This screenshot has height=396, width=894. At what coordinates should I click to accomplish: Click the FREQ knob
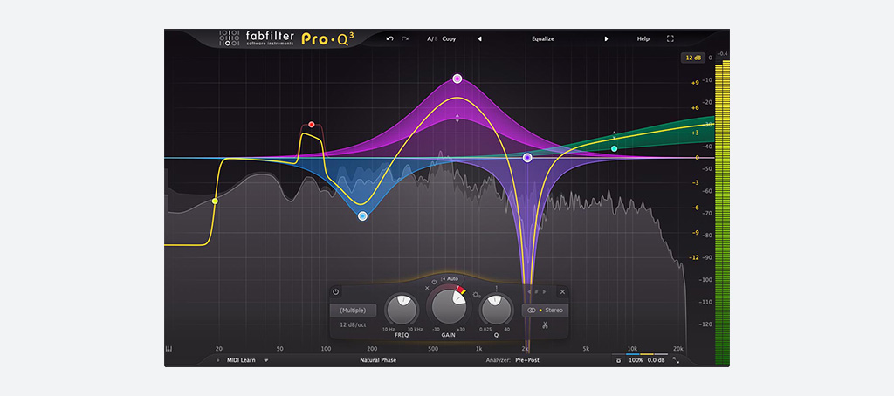tap(402, 311)
